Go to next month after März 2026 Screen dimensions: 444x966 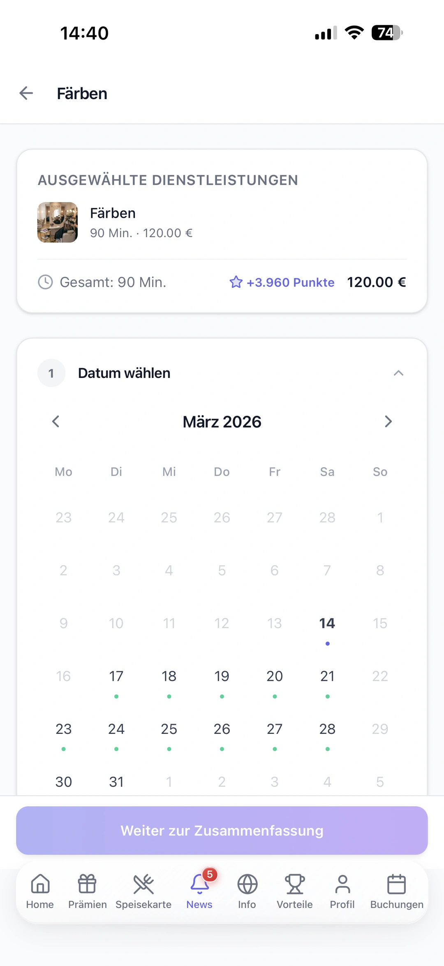tap(388, 421)
